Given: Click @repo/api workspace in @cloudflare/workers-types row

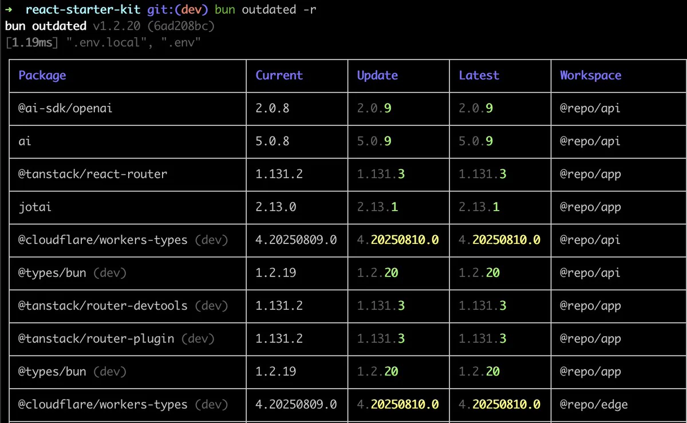Looking at the screenshot, I should coord(590,240).
